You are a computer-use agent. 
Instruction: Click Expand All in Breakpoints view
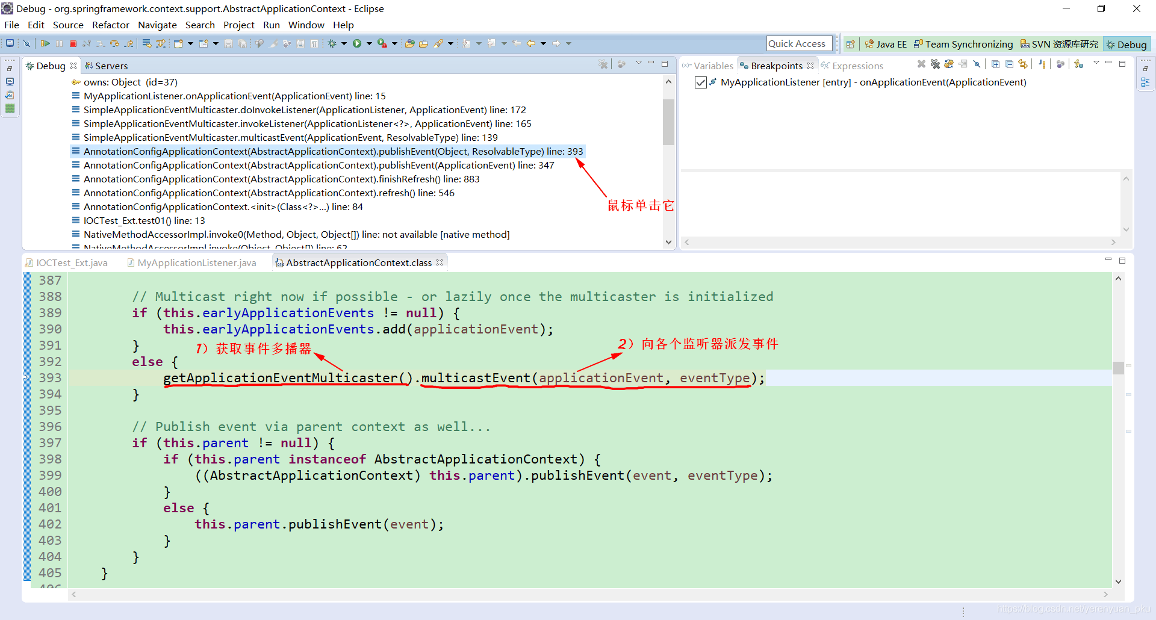995,64
